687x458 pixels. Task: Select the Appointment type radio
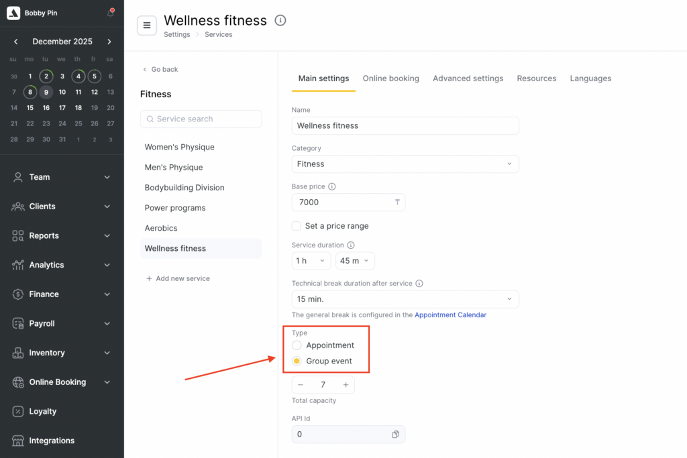[x=297, y=345]
